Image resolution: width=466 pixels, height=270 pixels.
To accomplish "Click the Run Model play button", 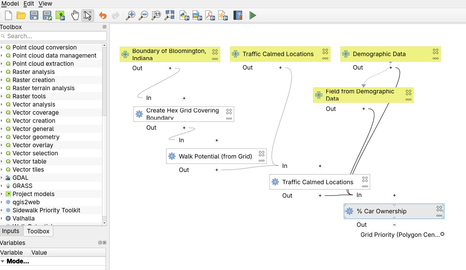I will (253, 15).
